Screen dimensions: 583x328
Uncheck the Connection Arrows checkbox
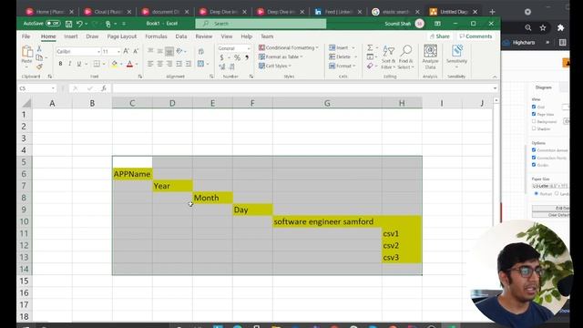tap(534, 149)
